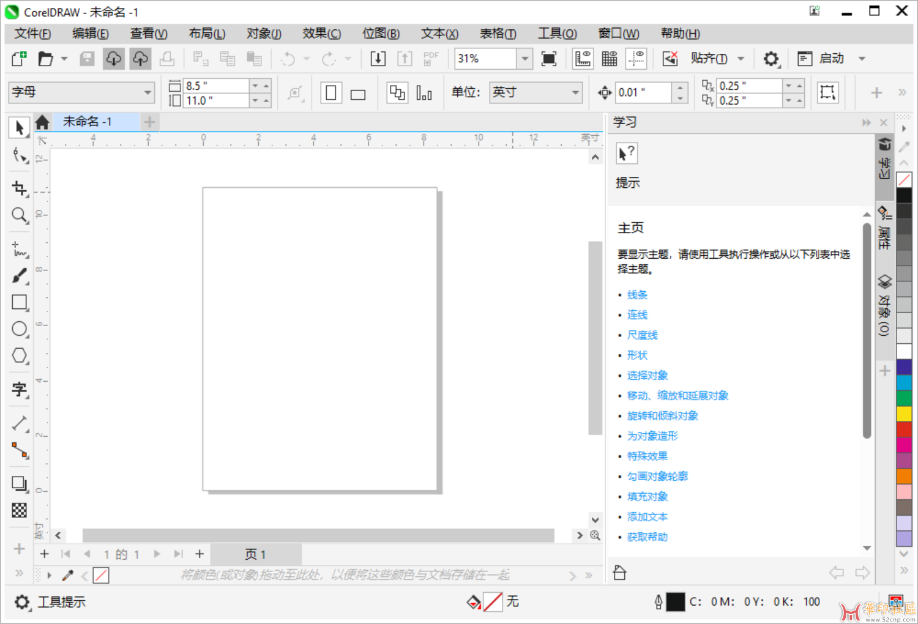The height and width of the screenshot is (624, 918).
Task: Open the 效果 menu
Action: click(322, 34)
